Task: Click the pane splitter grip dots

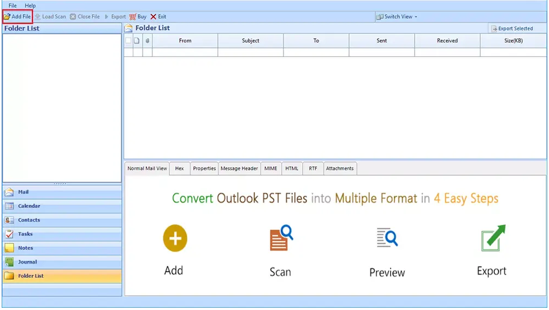Action: [60, 184]
